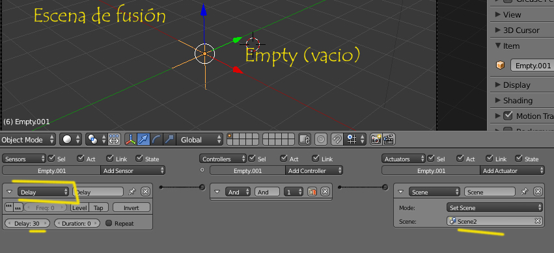This screenshot has height=253, width=554.
Task: Open the Add Actuator menu
Action: [512, 170]
